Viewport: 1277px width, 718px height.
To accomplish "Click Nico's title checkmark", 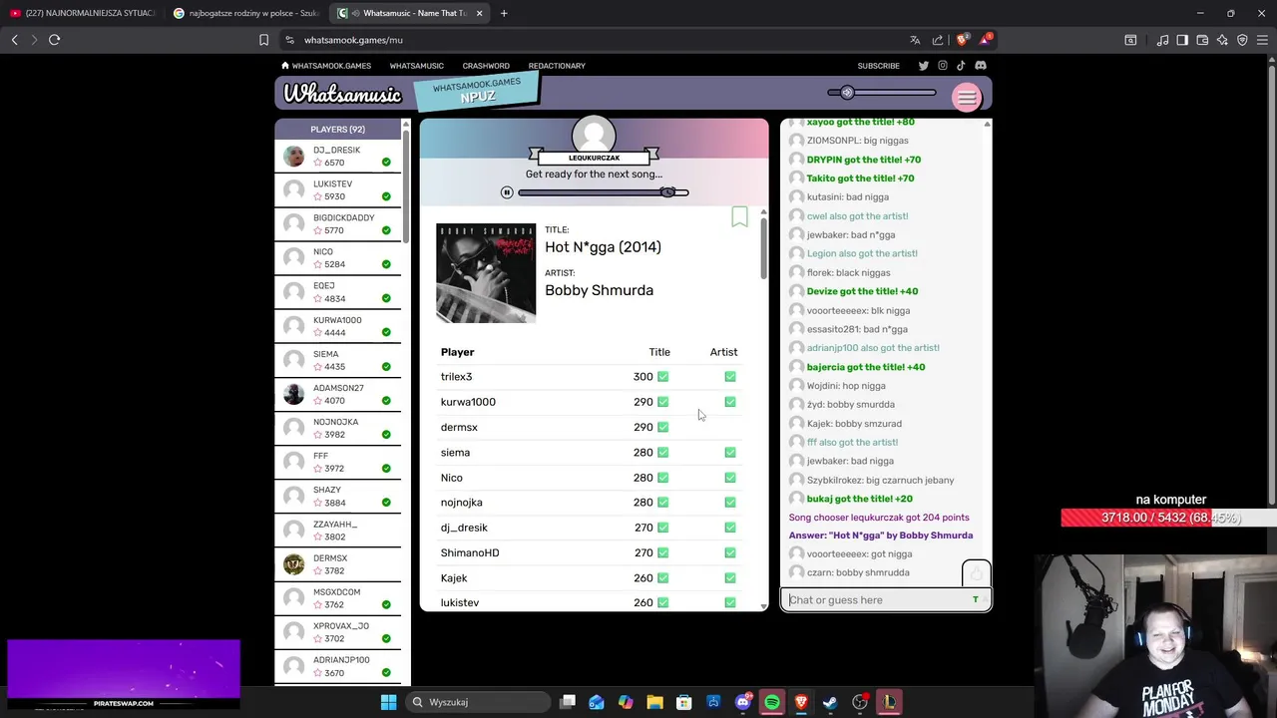I will coord(662,478).
